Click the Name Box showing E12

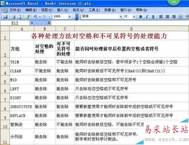coord(15,23)
